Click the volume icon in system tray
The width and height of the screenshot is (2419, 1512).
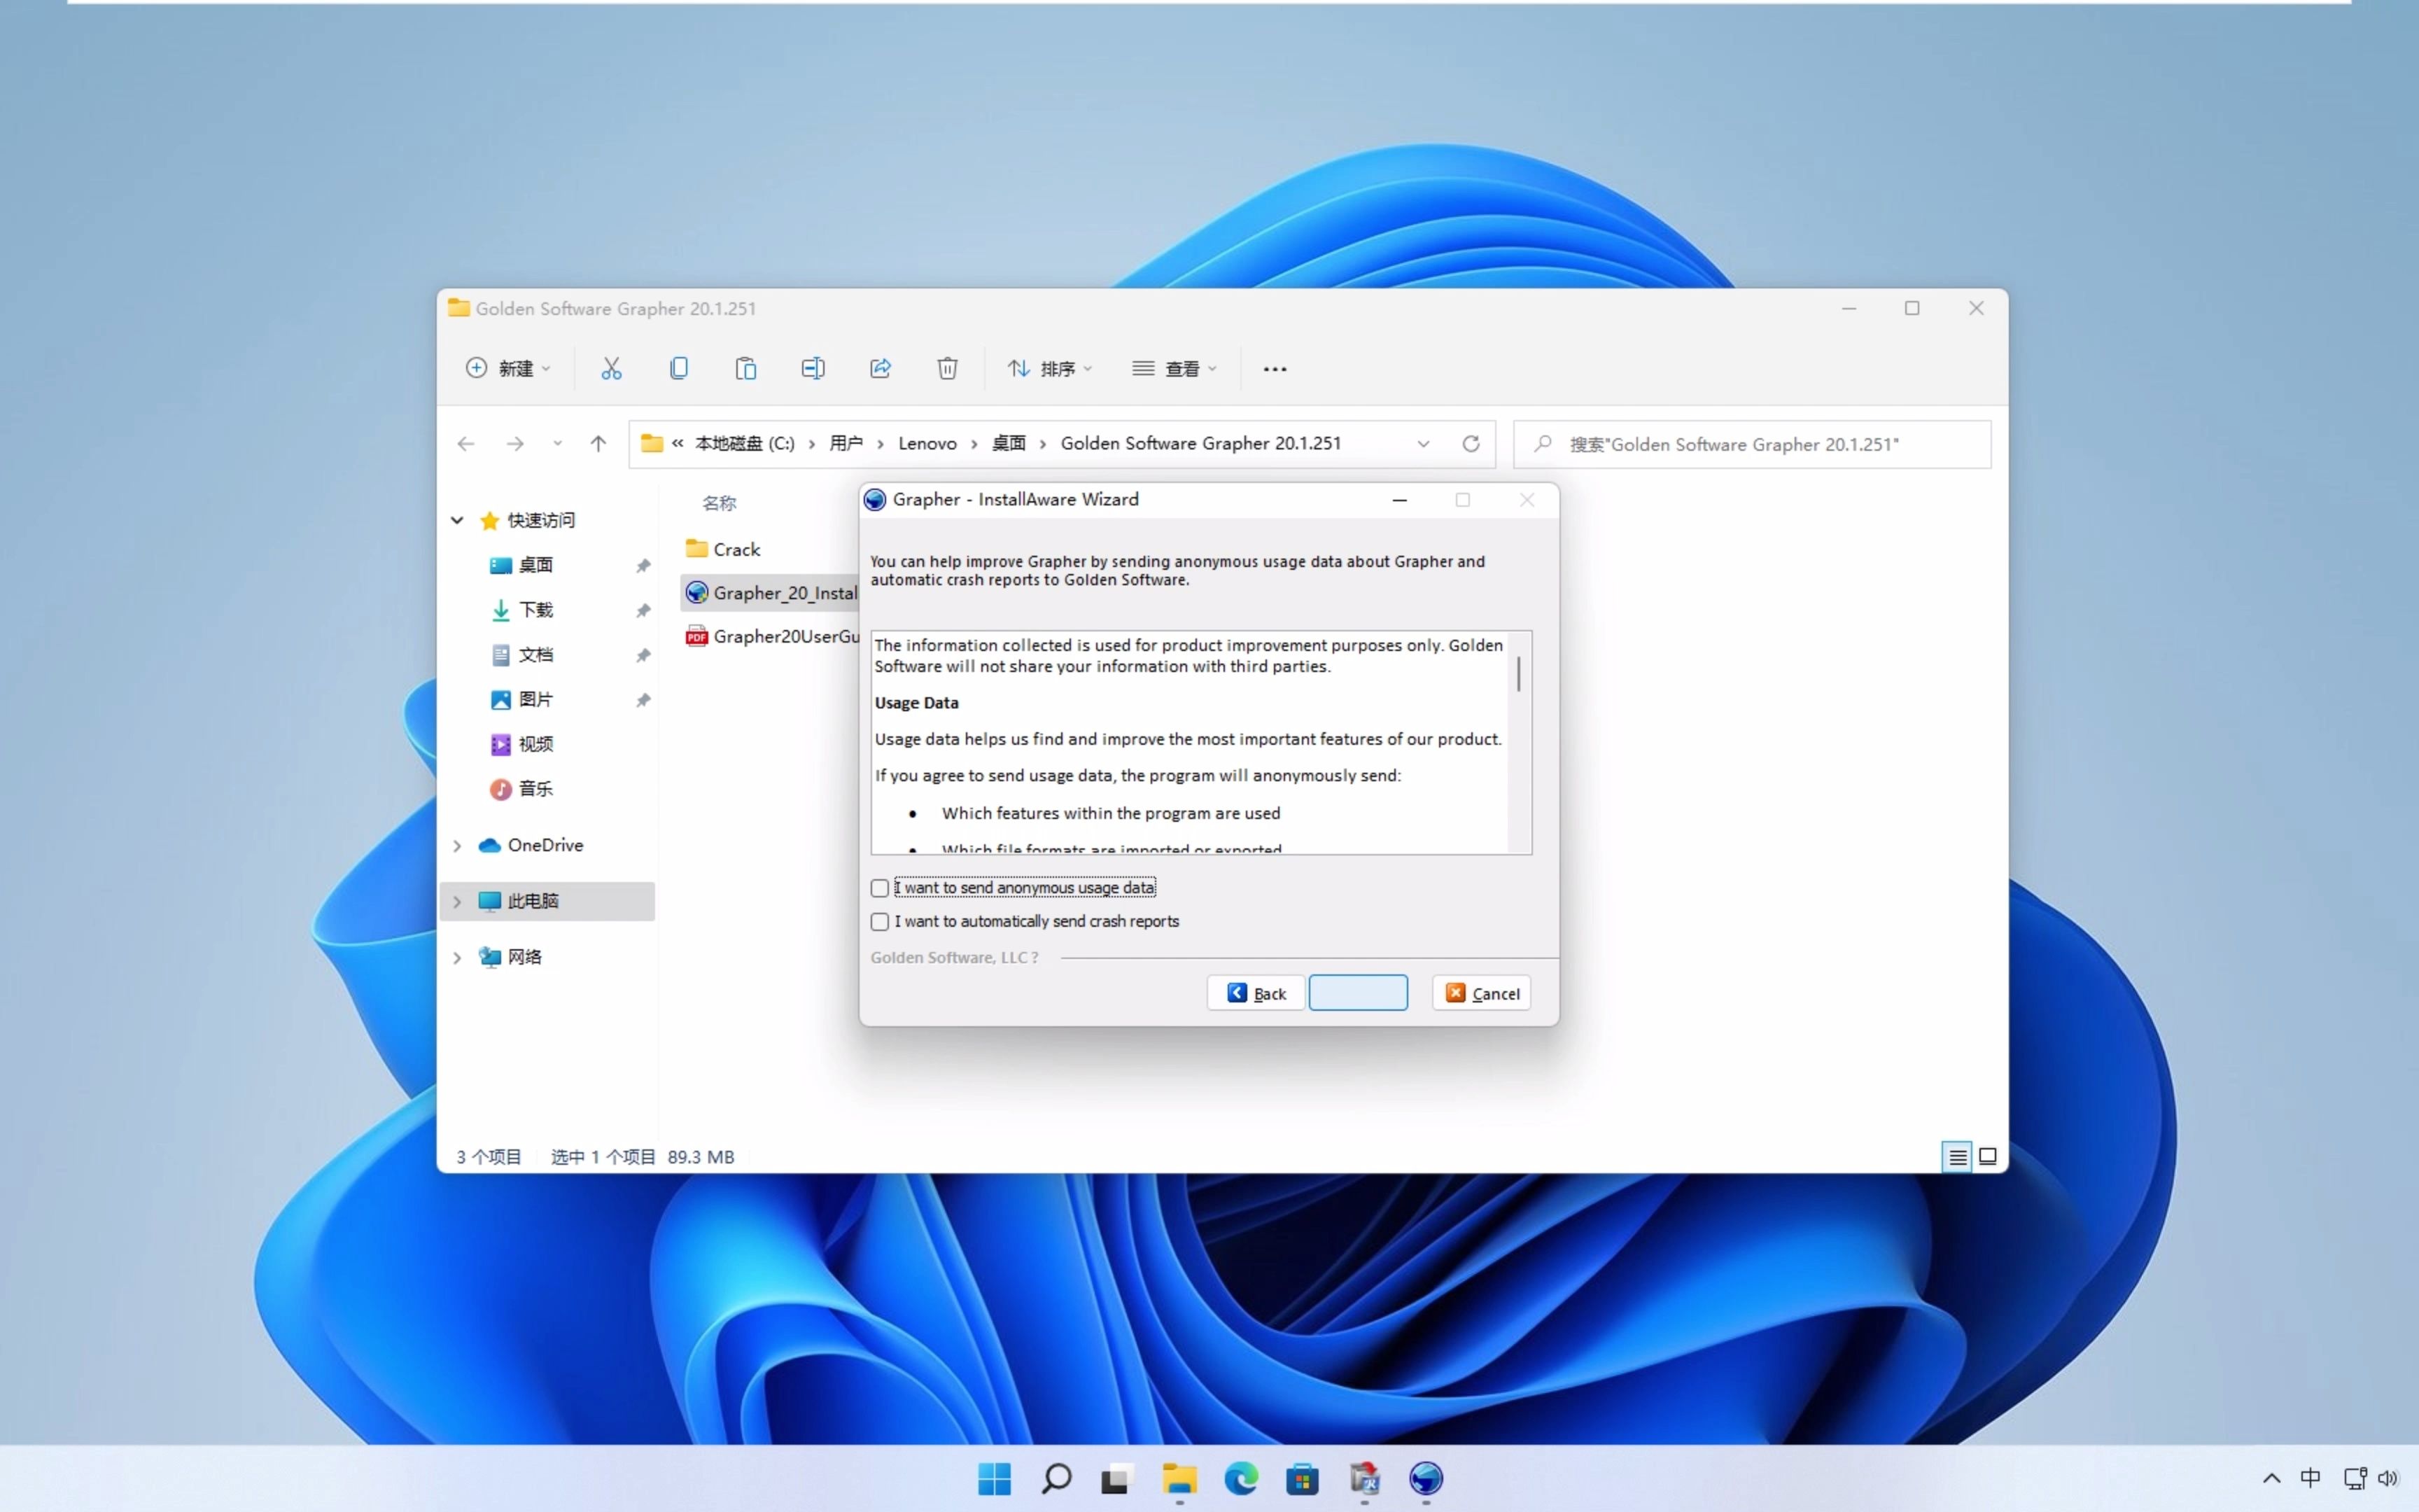2388,1478
